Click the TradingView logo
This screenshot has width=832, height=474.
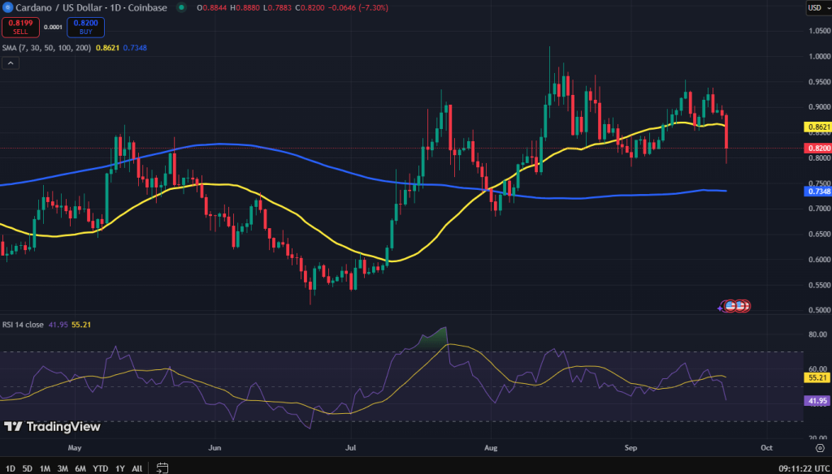pos(52,426)
